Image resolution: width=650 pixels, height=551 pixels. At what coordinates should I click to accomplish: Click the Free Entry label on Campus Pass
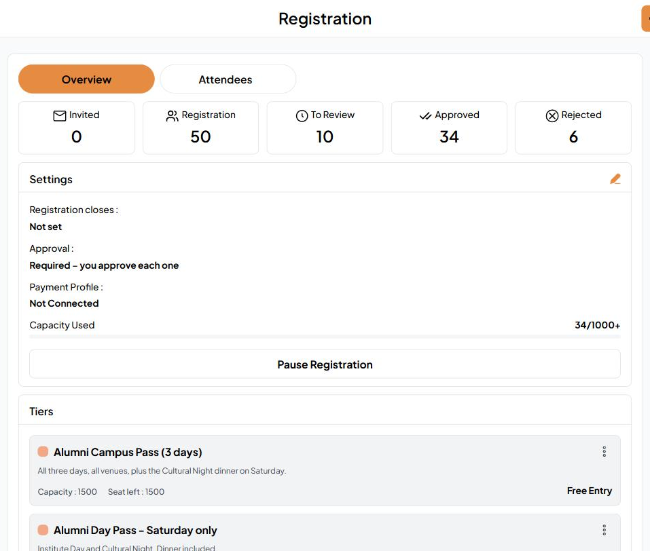(589, 491)
